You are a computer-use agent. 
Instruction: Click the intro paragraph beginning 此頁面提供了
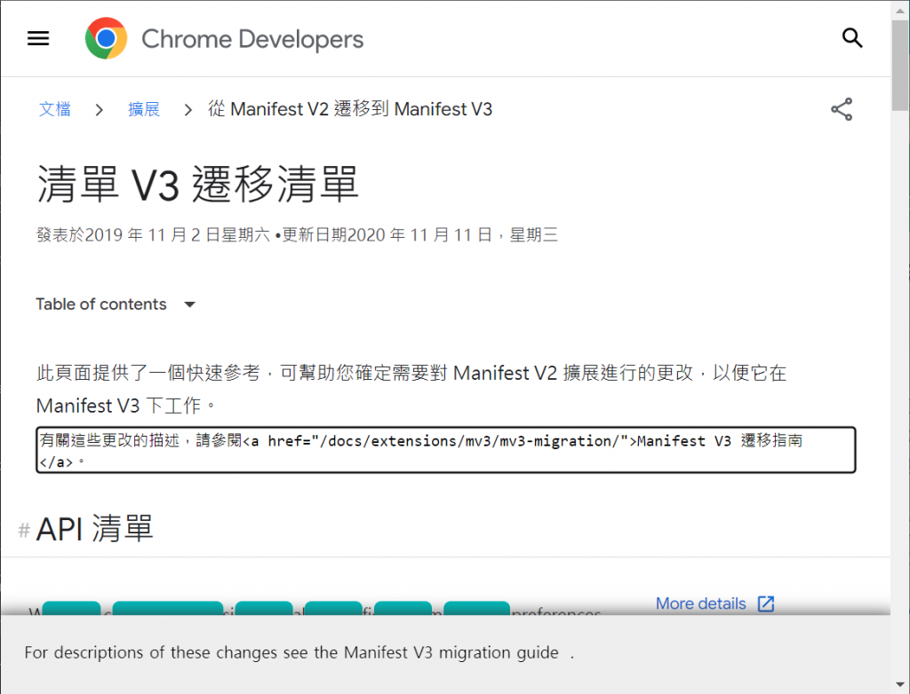[411, 389]
